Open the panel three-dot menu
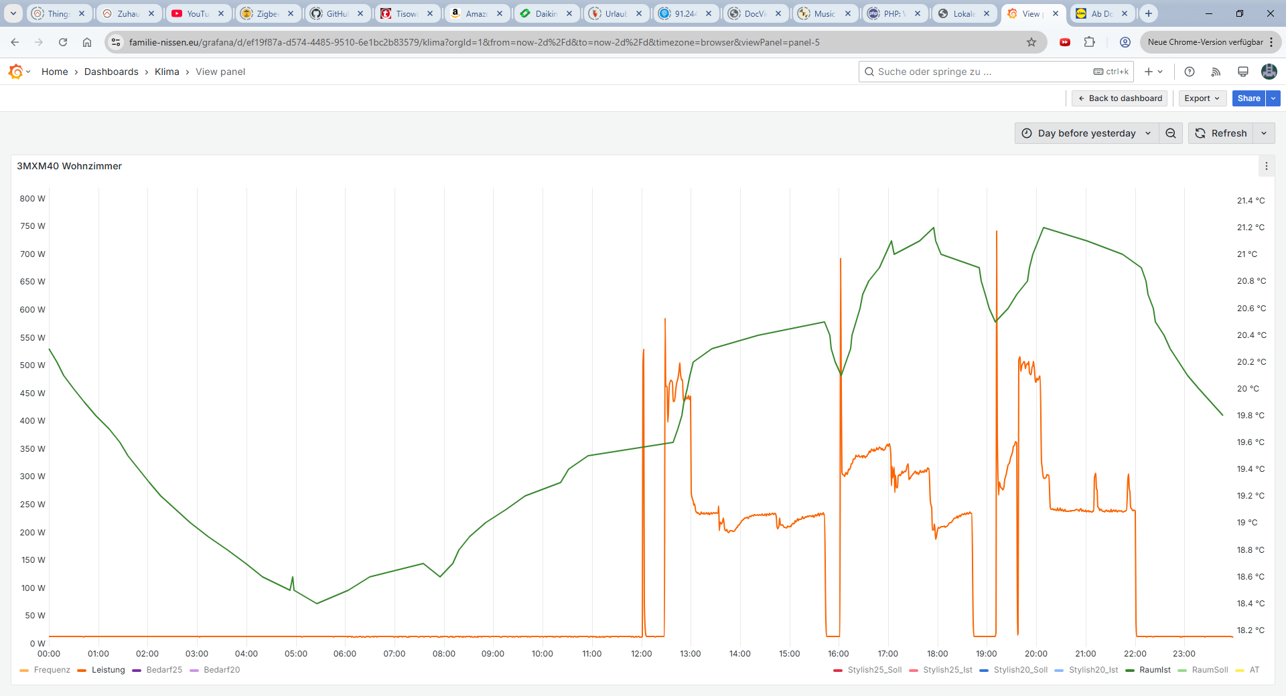The image size is (1286, 696). point(1266,166)
